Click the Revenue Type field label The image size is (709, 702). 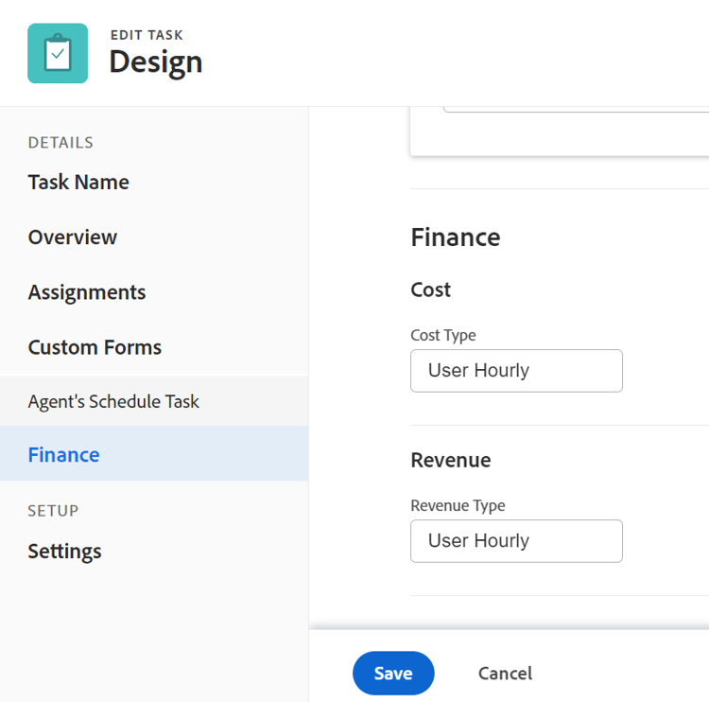pos(458,505)
